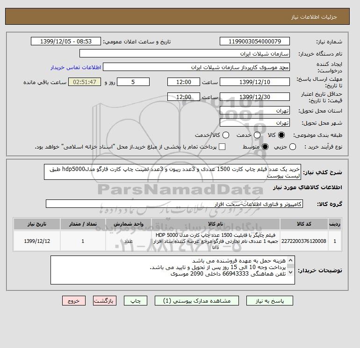The width and height of the screenshot is (360, 348).
Task: Click the تعداد / مقدار column header
Action: 83,224
